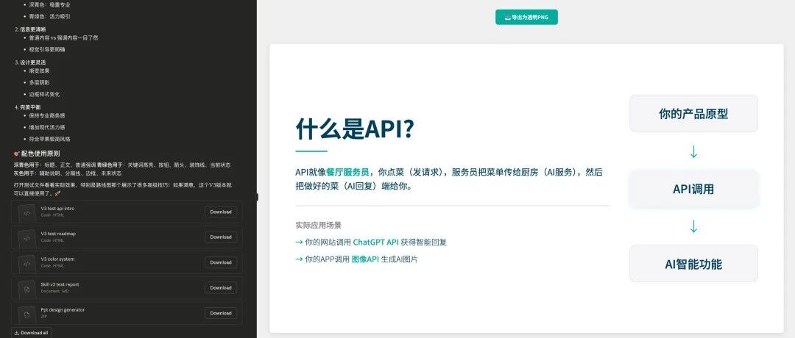
Task: Click the file icon for Ppt design generator
Action: click(x=27, y=314)
